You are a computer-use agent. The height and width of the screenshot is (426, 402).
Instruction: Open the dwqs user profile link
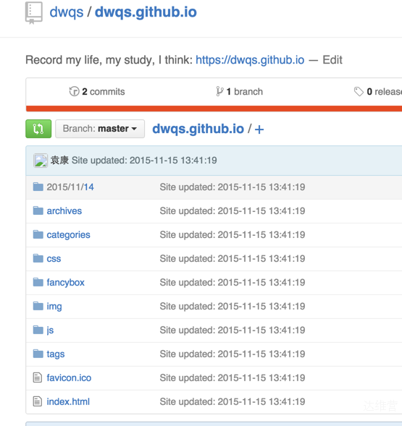(x=67, y=12)
